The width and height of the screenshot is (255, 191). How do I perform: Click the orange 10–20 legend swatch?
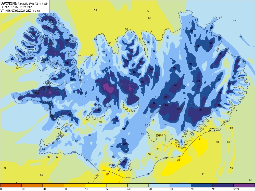pyautogui.click(x=32, y=185)
